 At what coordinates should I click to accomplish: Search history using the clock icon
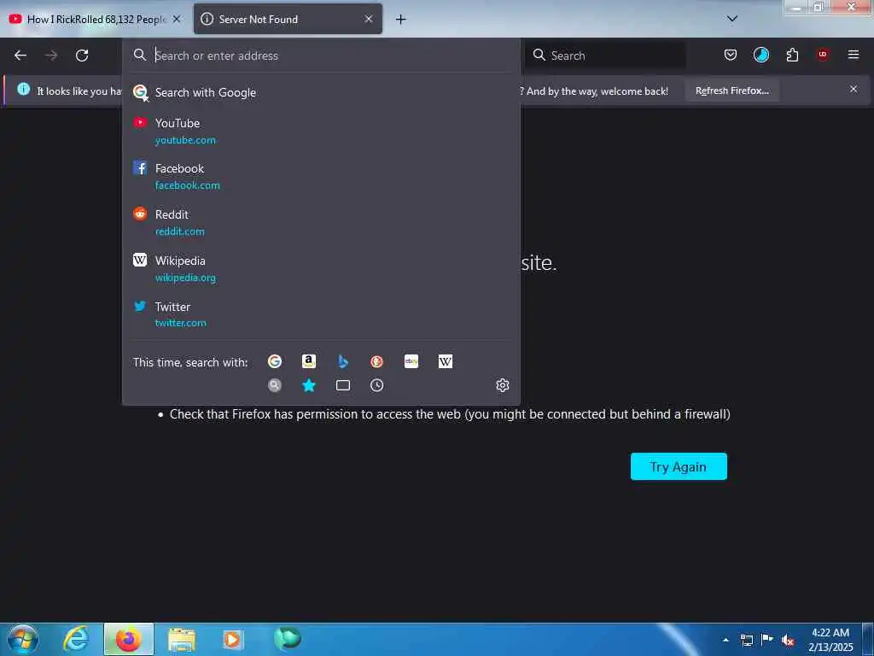coord(376,385)
